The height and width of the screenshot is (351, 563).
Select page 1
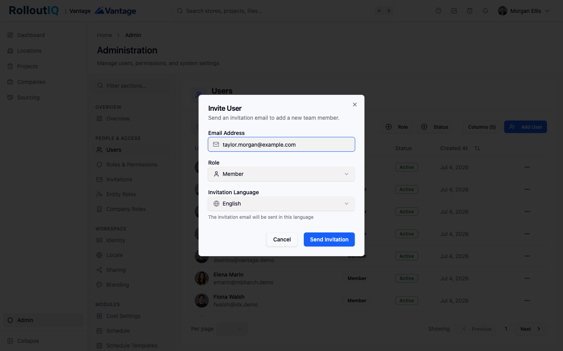[506, 329]
